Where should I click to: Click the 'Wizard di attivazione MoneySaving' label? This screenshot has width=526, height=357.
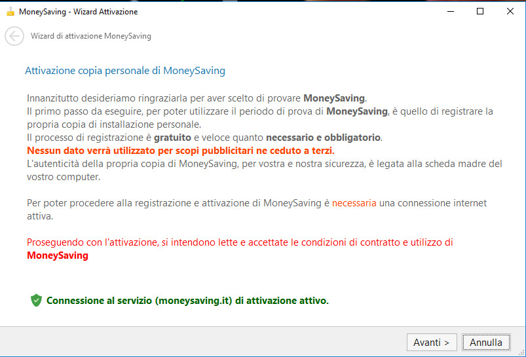tap(91, 36)
